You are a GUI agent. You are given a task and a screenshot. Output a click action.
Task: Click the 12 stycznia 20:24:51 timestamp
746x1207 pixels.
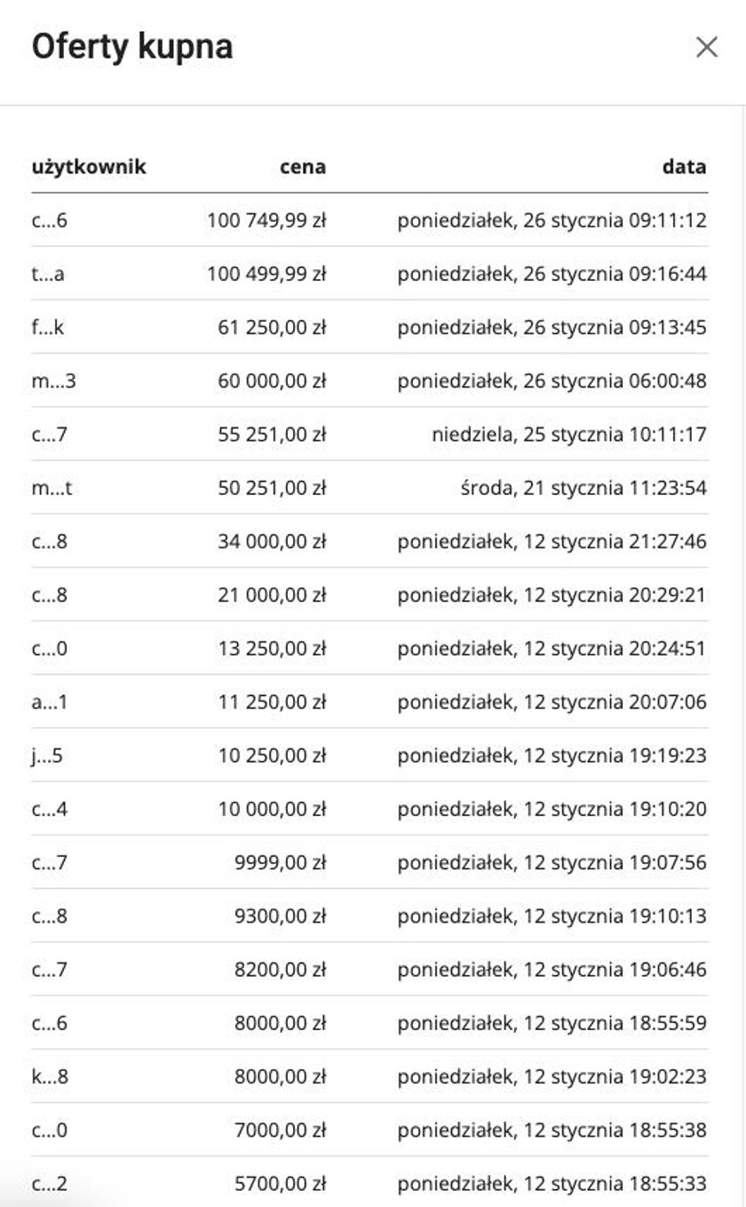(x=552, y=649)
